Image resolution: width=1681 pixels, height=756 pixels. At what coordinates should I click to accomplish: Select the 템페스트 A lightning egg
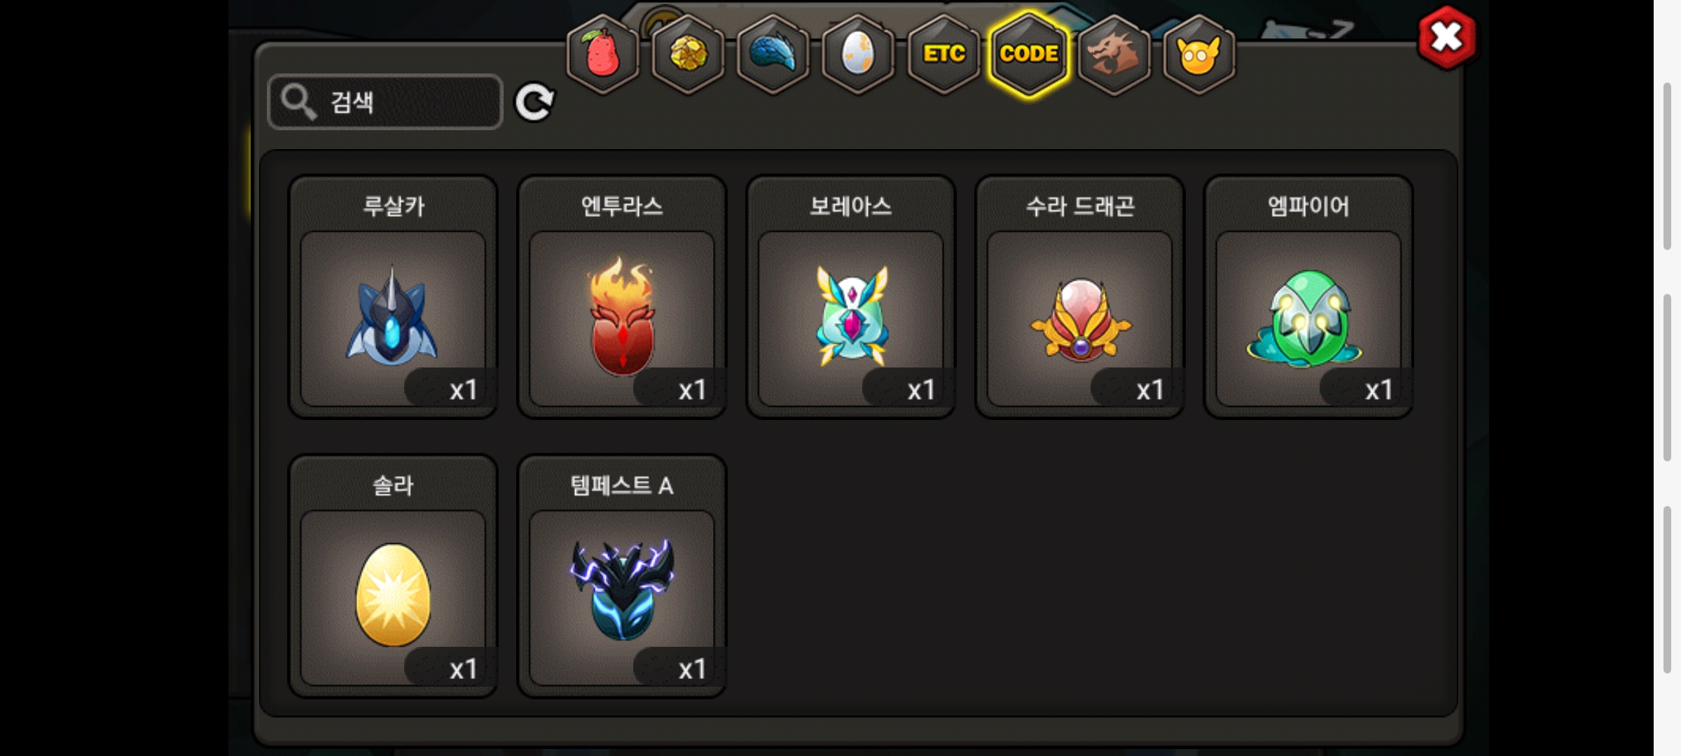(x=622, y=576)
